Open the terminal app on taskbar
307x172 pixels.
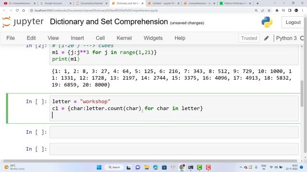pos(191,167)
